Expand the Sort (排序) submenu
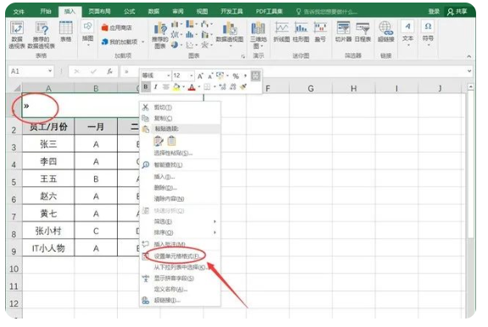The image size is (488, 327). [180, 232]
